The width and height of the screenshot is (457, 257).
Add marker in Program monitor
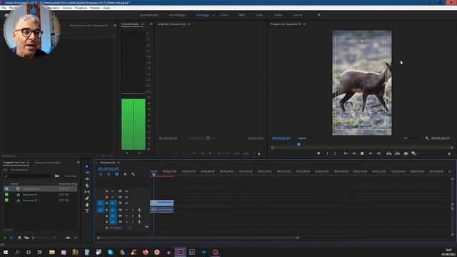(318, 153)
